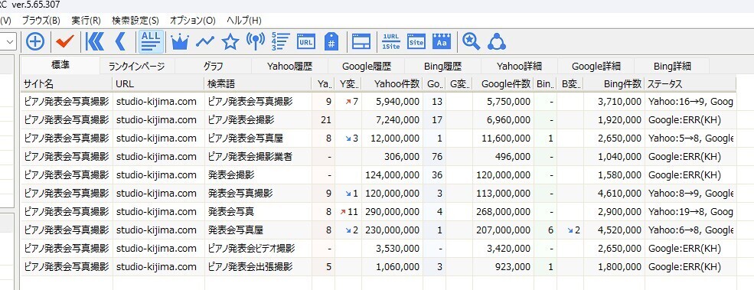This screenshot has width=754, height=290.
Task: Select the ピアノ発表会出張撮影 search term cell
Action: (258, 266)
